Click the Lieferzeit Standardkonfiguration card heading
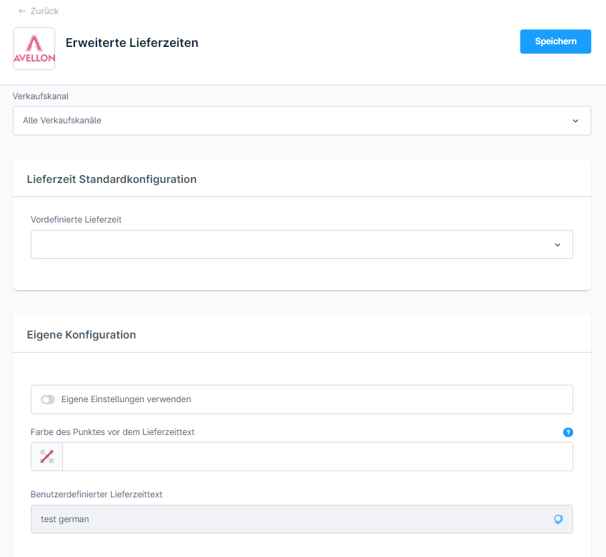Image resolution: width=606 pixels, height=557 pixels. 112,179
